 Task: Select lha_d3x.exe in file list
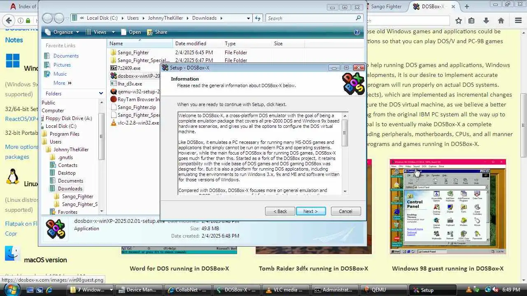pos(130,84)
